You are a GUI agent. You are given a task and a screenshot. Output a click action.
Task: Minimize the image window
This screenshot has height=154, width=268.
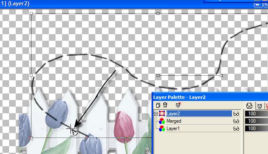(258, 5)
